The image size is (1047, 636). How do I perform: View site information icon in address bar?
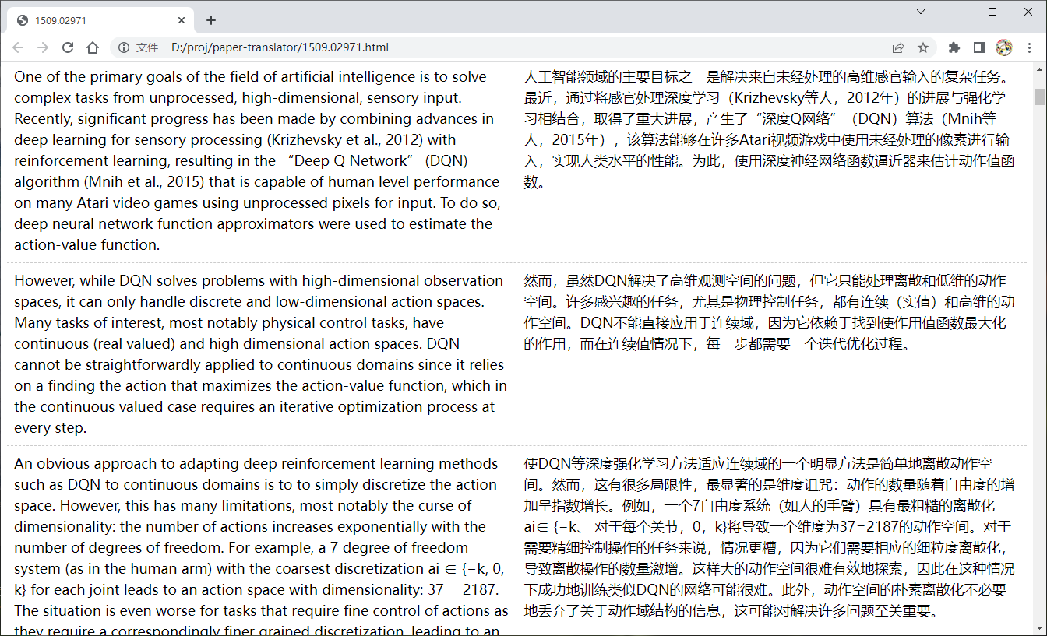point(124,47)
